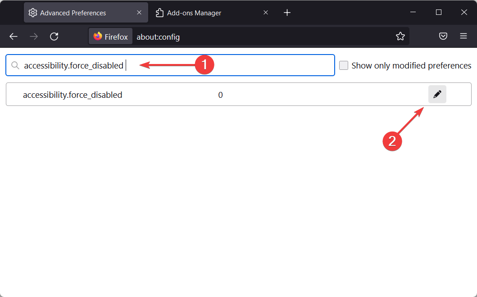Bookmark this page with the star icon
The image size is (477, 297).
pos(400,37)
